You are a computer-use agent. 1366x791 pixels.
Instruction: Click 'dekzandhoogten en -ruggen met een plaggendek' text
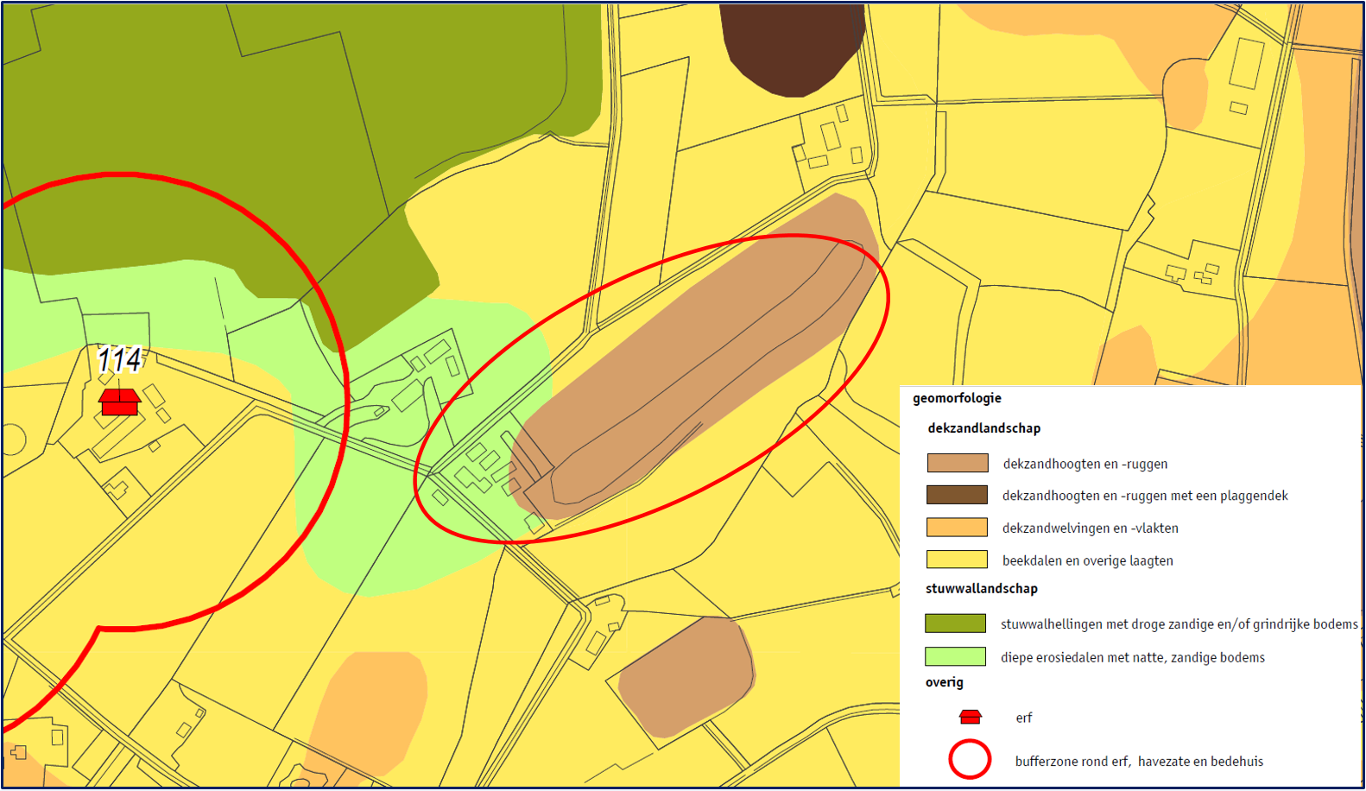(1145, 496)
